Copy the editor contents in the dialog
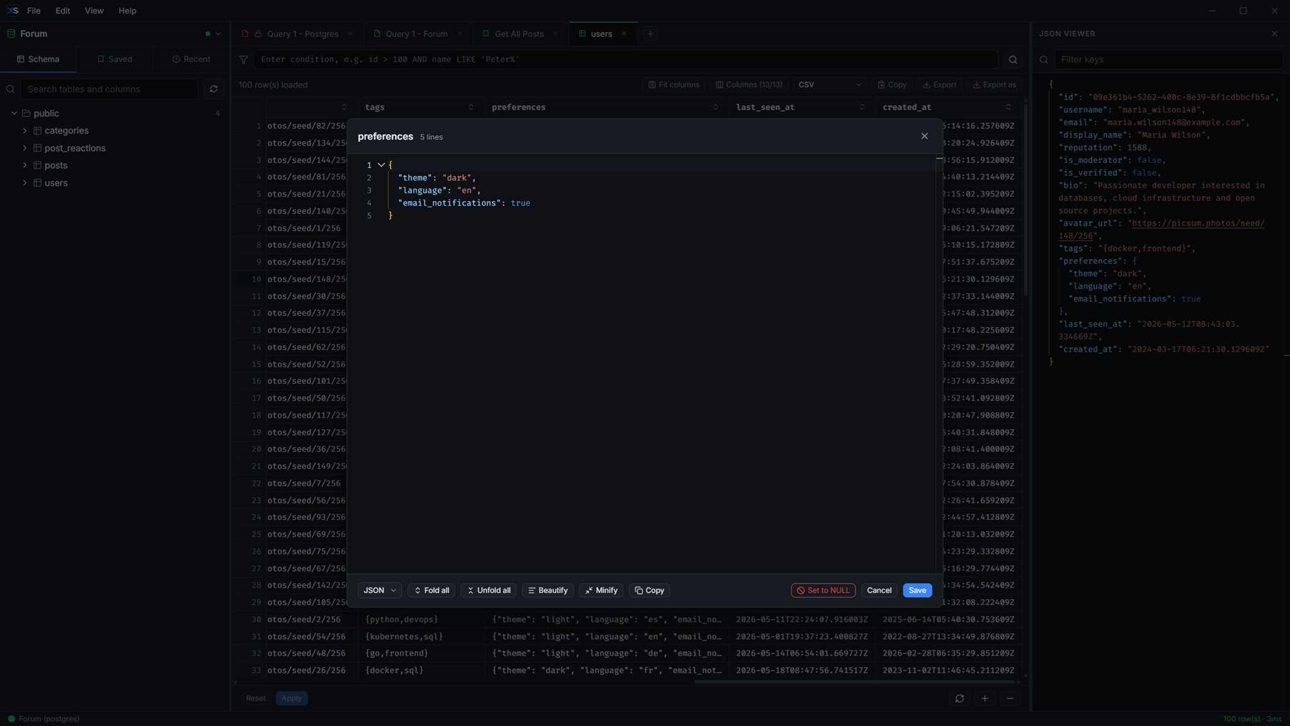This screenshot has height=726, width=1290. (649, 591)
